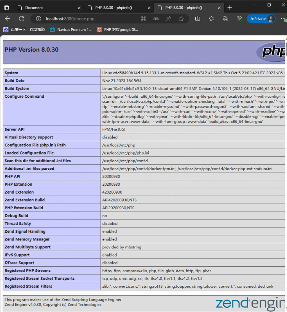Select Registered Stream Filters label

(x=28, y=287)
